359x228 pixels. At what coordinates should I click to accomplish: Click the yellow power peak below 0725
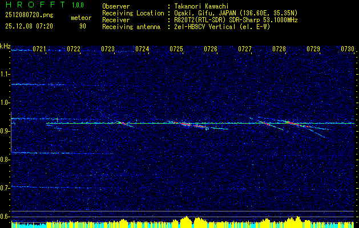click(187, 222)
